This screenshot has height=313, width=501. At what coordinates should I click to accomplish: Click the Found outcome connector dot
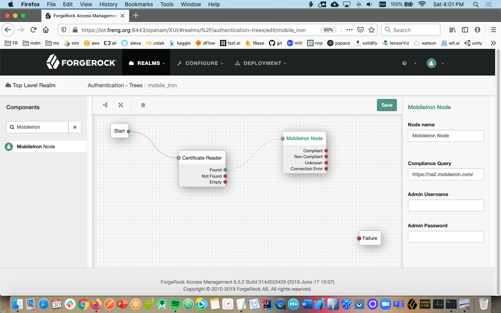tap(225, 170)
